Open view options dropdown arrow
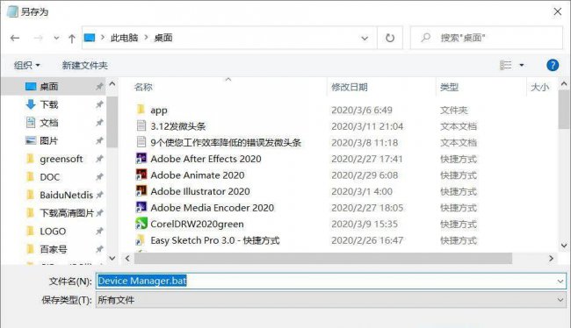 point(522,66)
